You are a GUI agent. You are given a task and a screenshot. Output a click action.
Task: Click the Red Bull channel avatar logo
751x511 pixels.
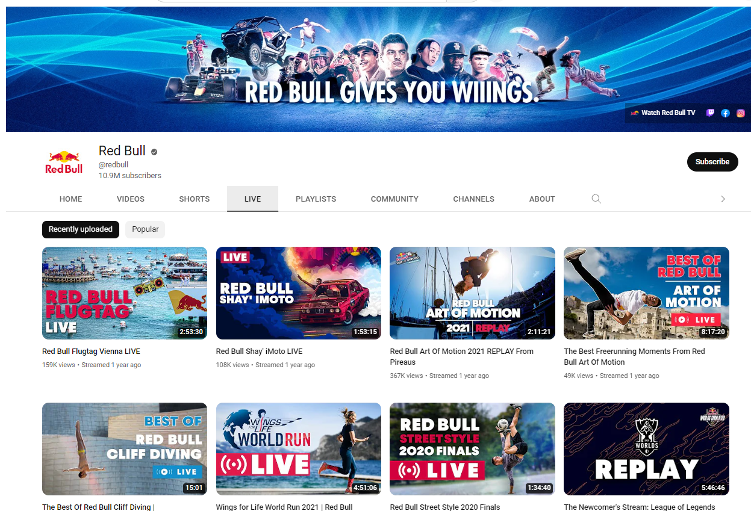(64, 161)
